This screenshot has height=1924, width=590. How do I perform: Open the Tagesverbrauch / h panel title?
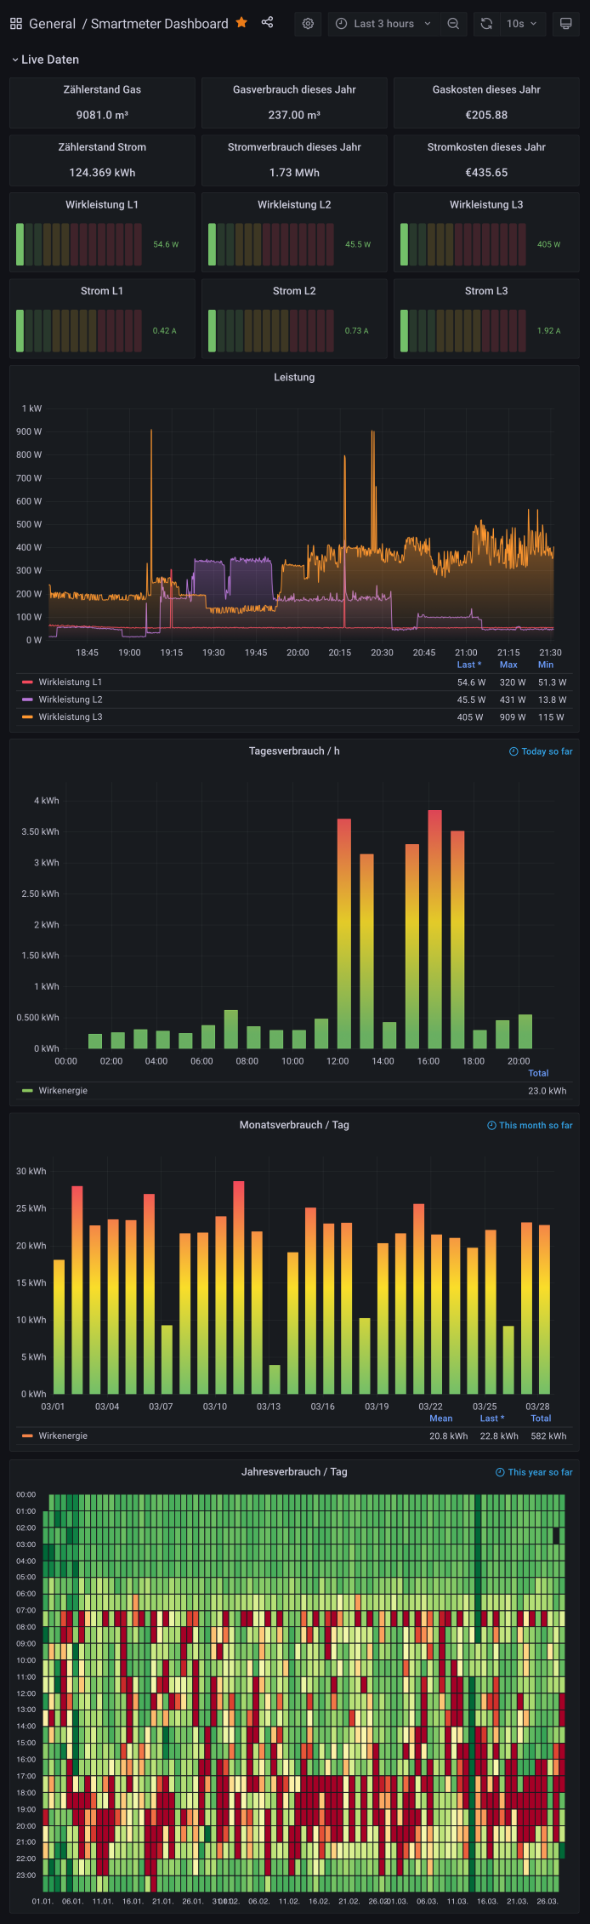point(294,751)
